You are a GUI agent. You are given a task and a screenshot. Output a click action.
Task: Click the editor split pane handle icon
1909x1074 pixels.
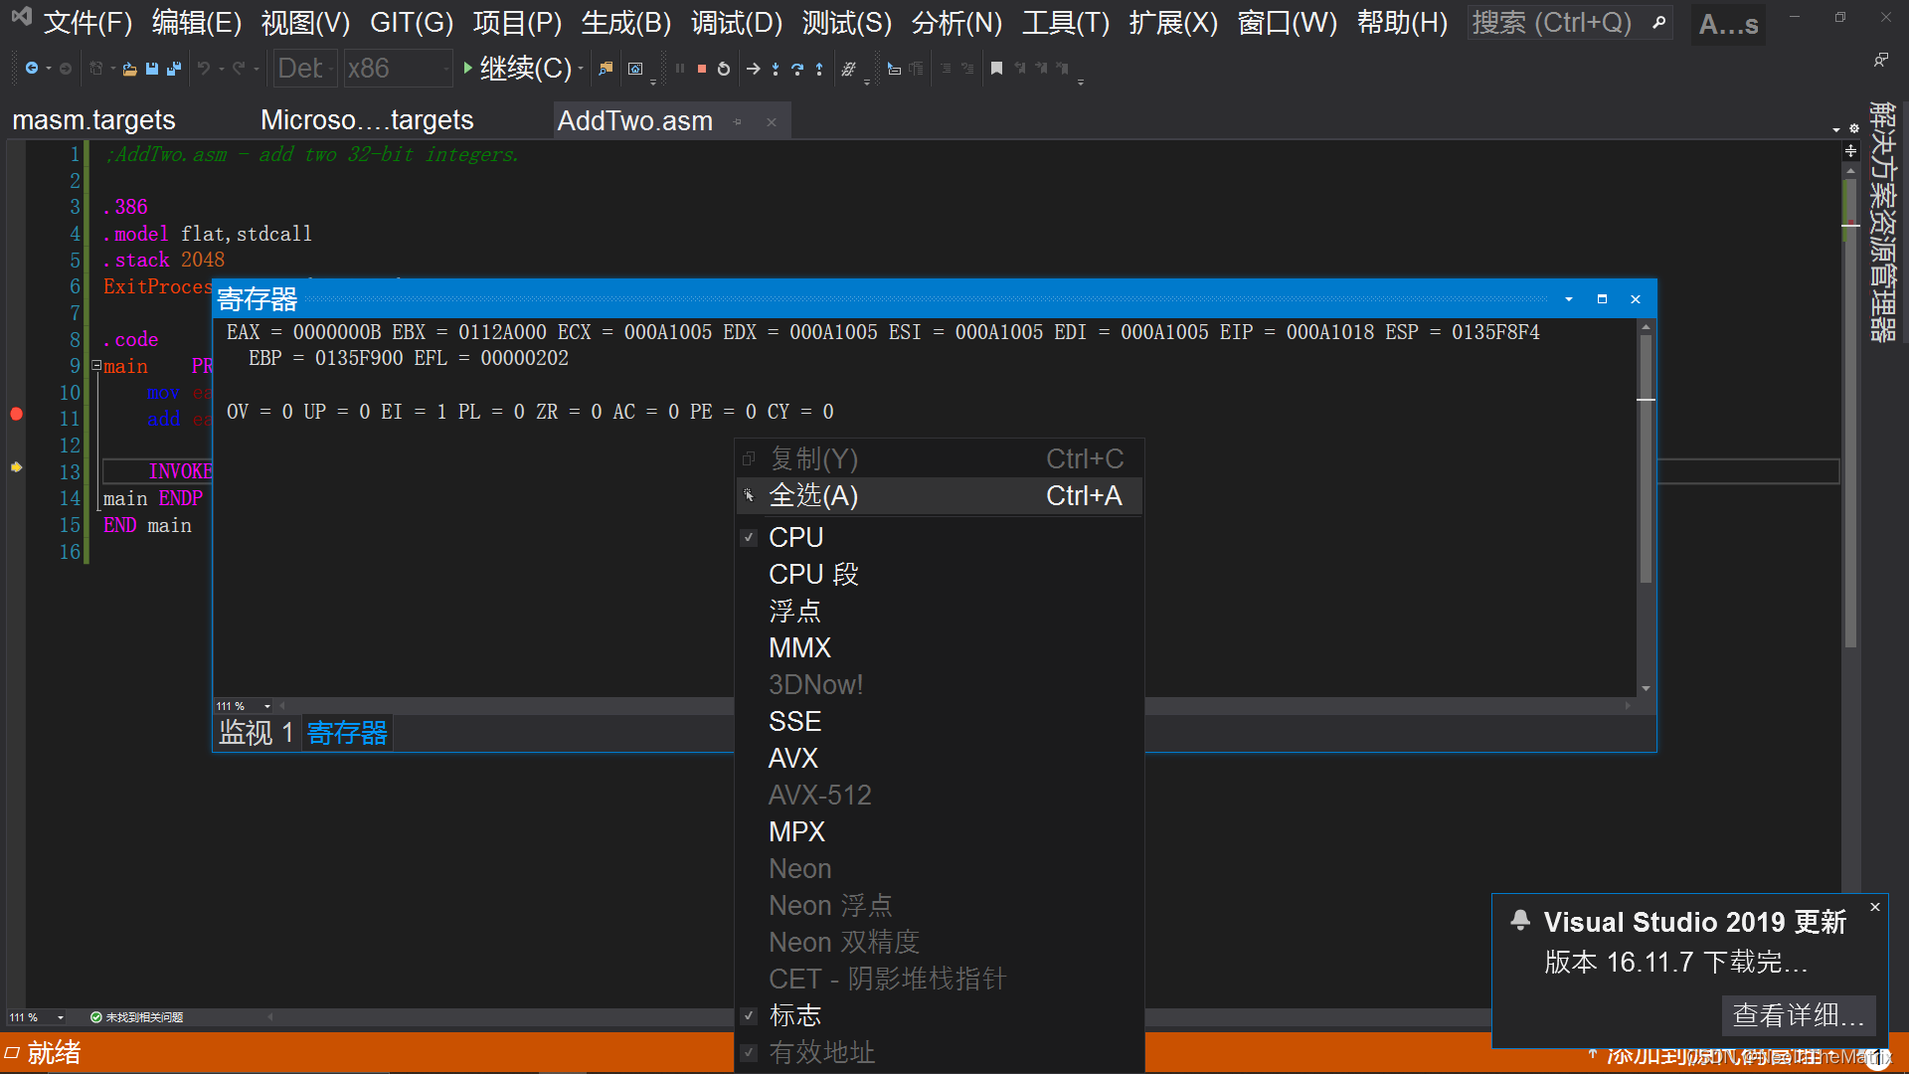point(1850,151)
